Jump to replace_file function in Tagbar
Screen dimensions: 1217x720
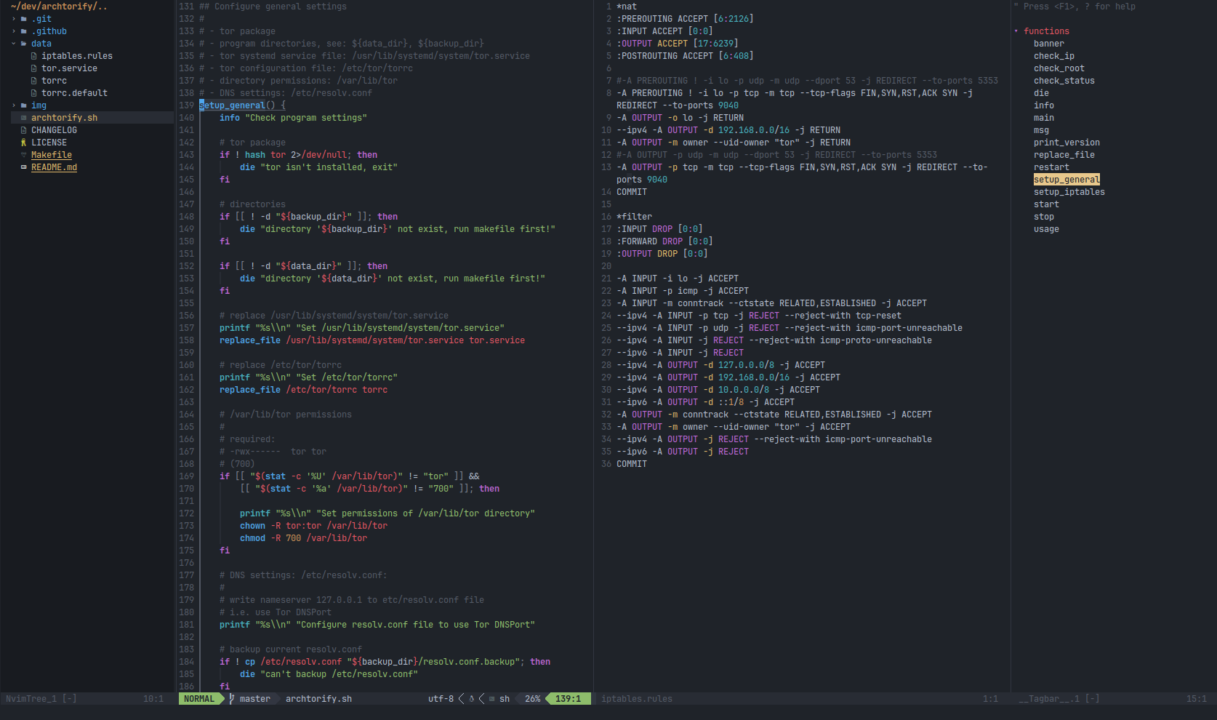pyautogui.click(x=1064, y=155)
